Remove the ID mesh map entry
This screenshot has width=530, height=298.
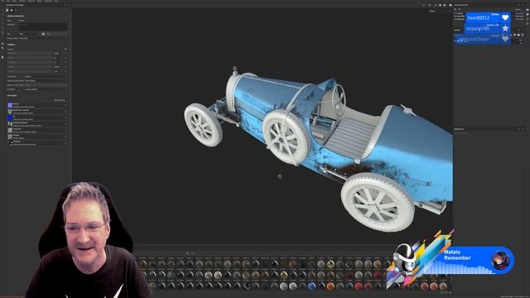coord(65,118)
